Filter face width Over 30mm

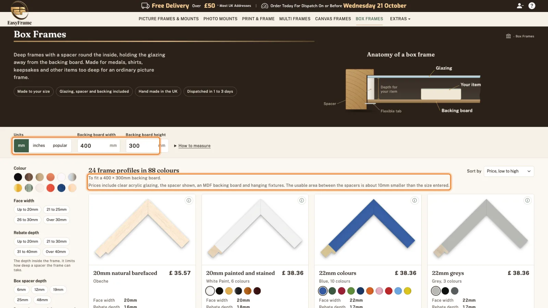tap(57, 220)
